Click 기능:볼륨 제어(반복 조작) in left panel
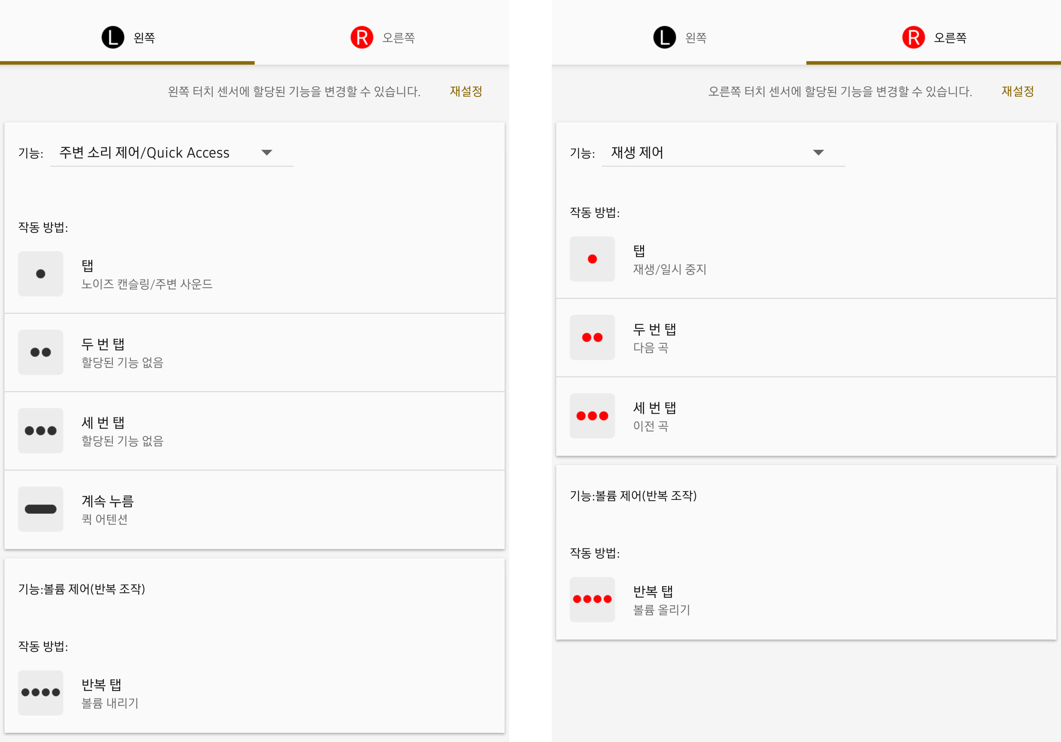The height and width of the screenshot is (742, 1061). tap(82, 589)
